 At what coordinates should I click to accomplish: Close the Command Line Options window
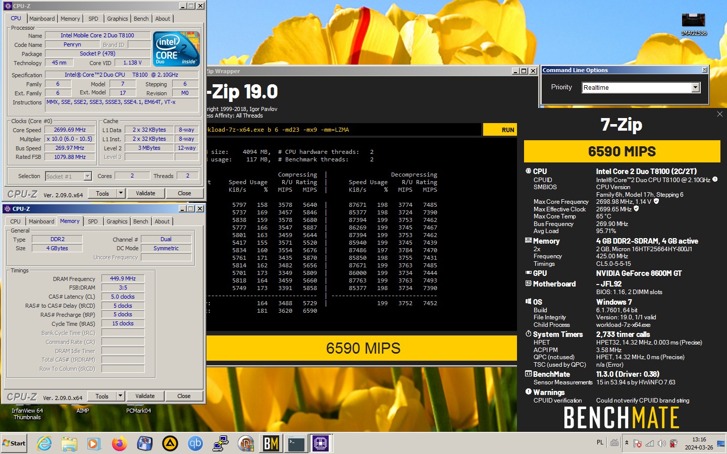tap(705, 70)
